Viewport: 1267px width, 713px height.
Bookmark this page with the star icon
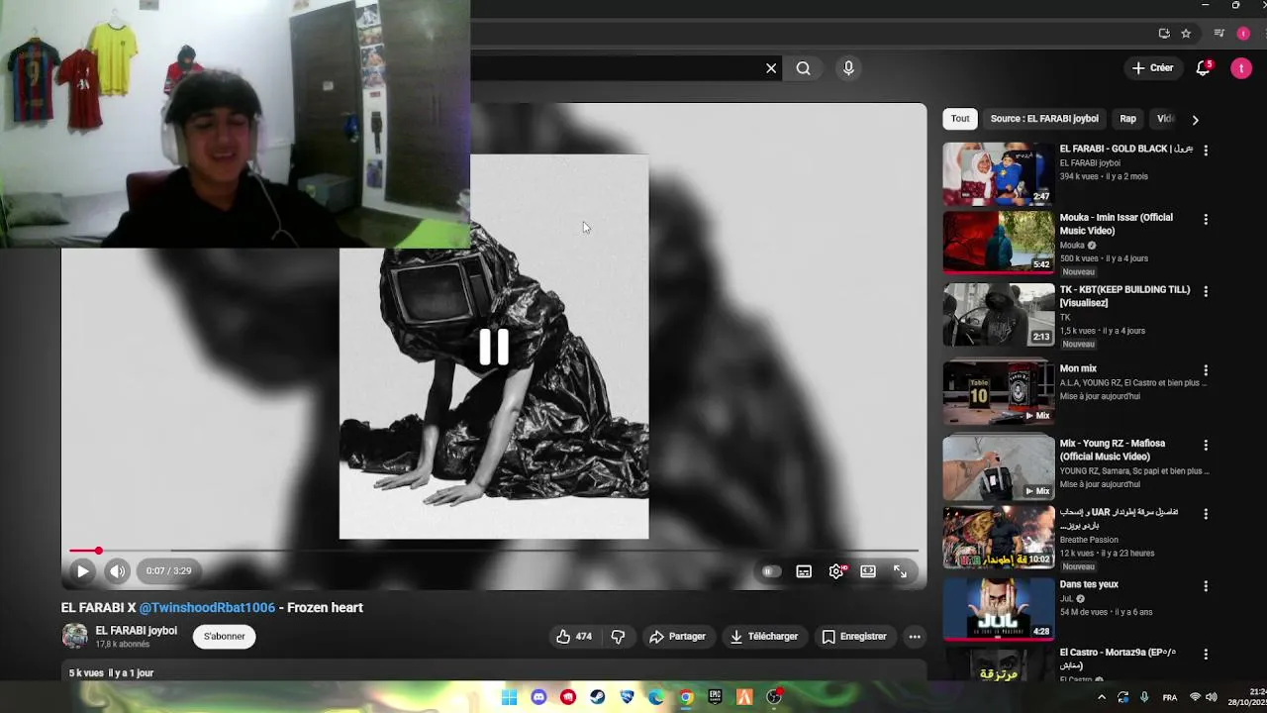pyautogui.click(x=1186, y=34)
